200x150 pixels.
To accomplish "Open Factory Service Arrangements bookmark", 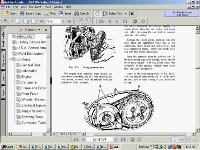I will tap(32, 42).
